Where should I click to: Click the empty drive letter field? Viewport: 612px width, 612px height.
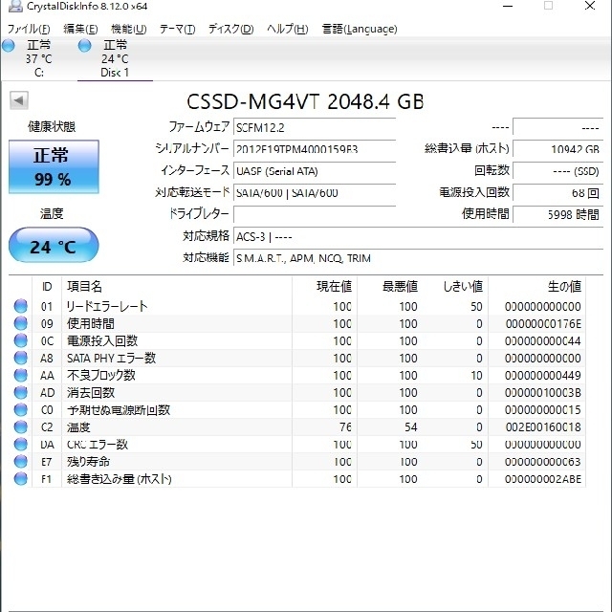(x=315, y=214)
